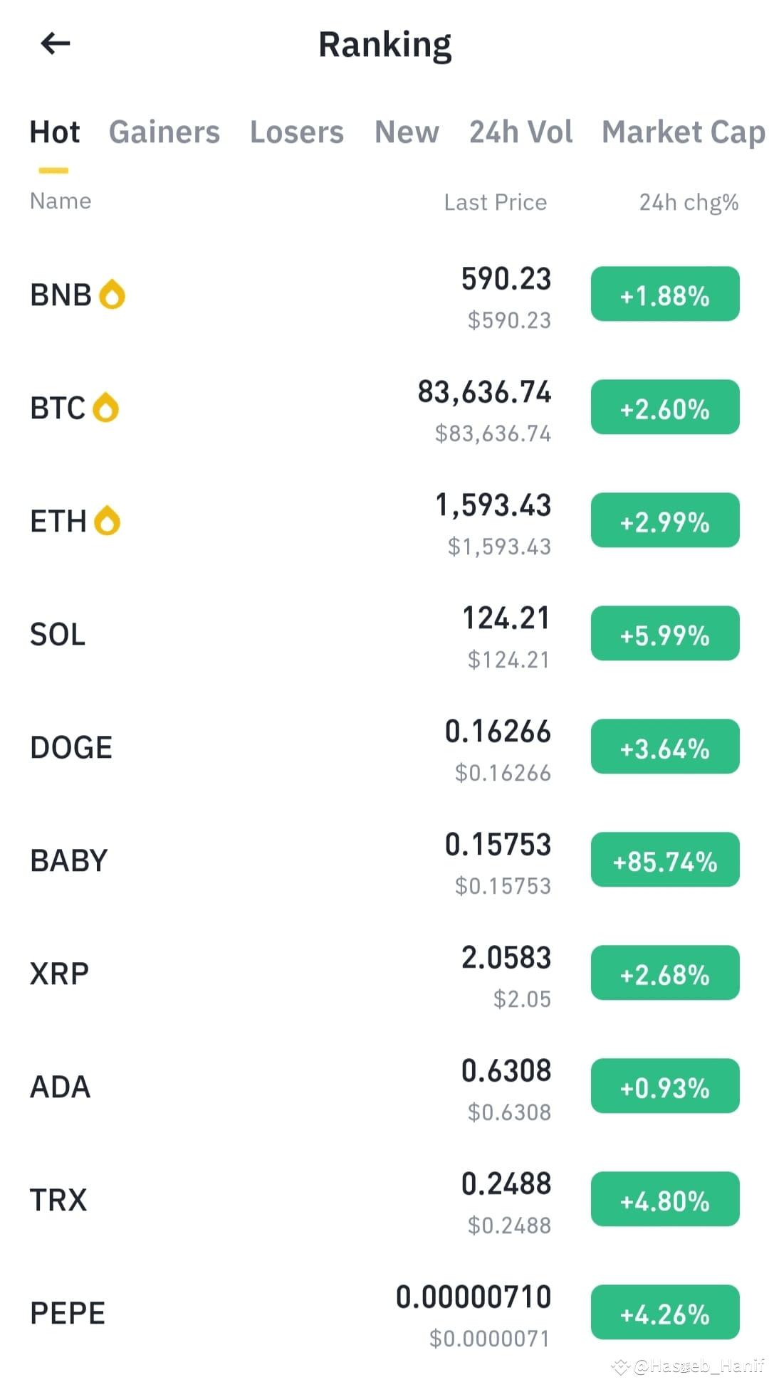Switch to the Gainers tab
769x1382 pixels.
click(164, 132)
